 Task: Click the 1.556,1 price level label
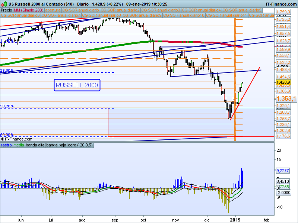283,55
